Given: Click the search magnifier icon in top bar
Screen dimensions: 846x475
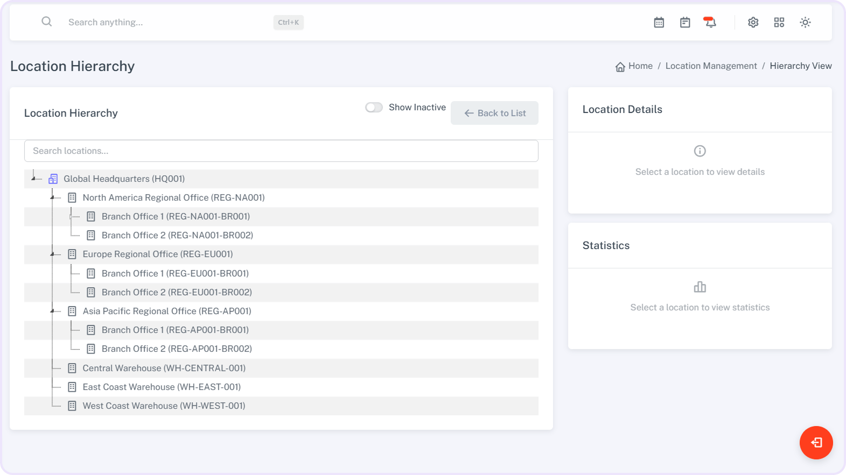Looking at the screenshot, I should coord(47,22).
